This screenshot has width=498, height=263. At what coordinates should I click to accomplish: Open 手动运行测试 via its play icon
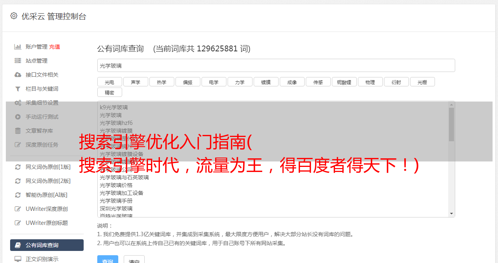18,117
